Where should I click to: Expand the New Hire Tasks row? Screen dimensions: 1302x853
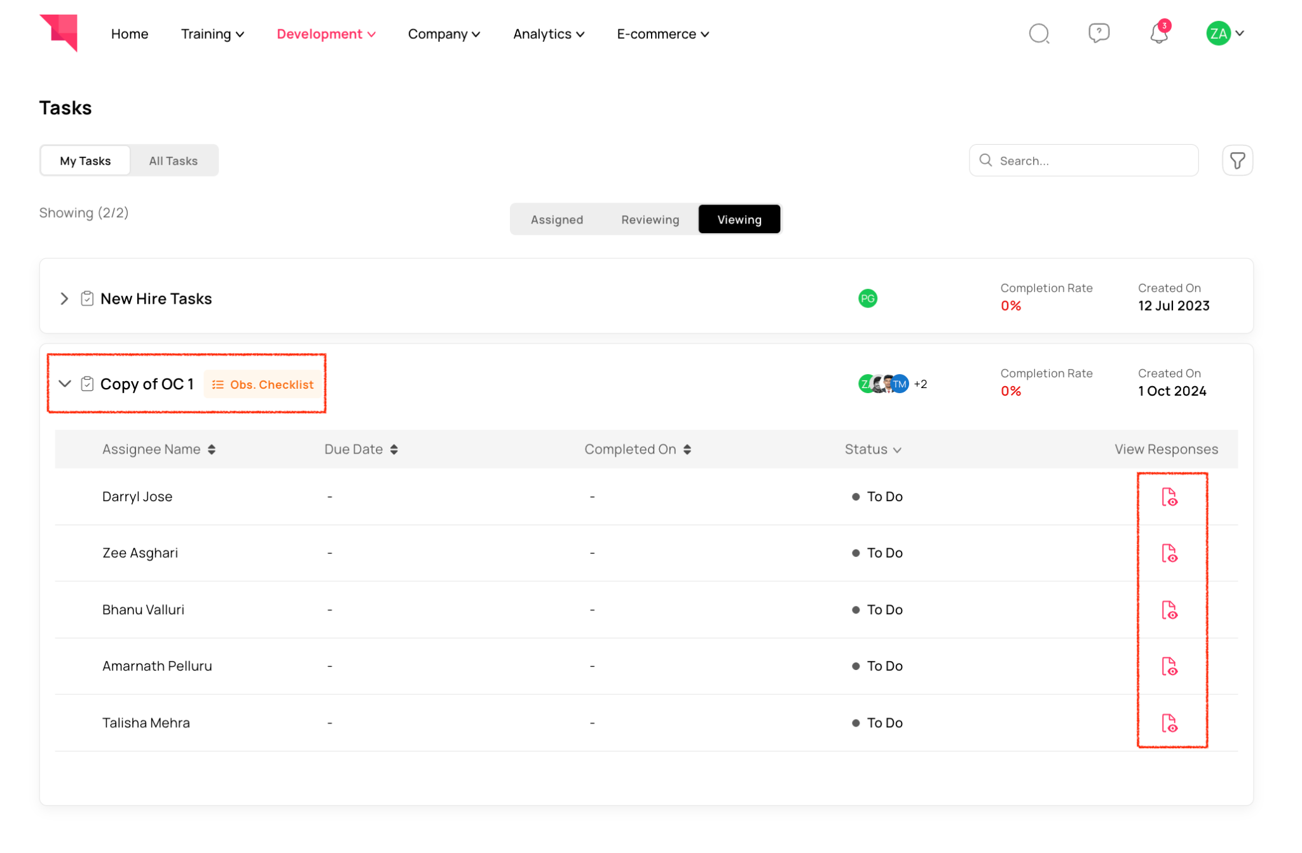[64, 299]
